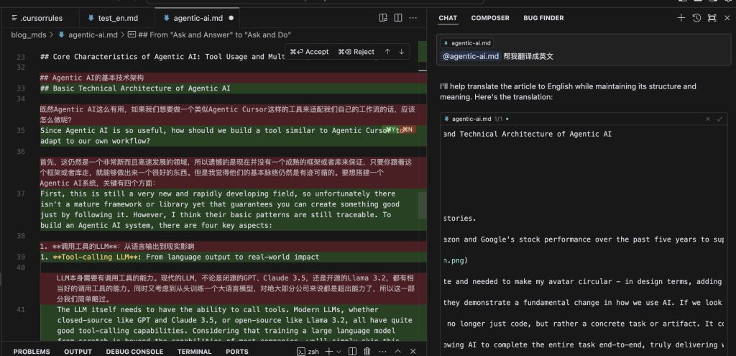736x356 pixels.
Task: Start a new chat with plus icon
Action: click(x=681, y=18)
